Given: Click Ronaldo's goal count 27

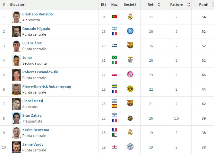Looking at the screenshot, I should [x=151, y=17].
